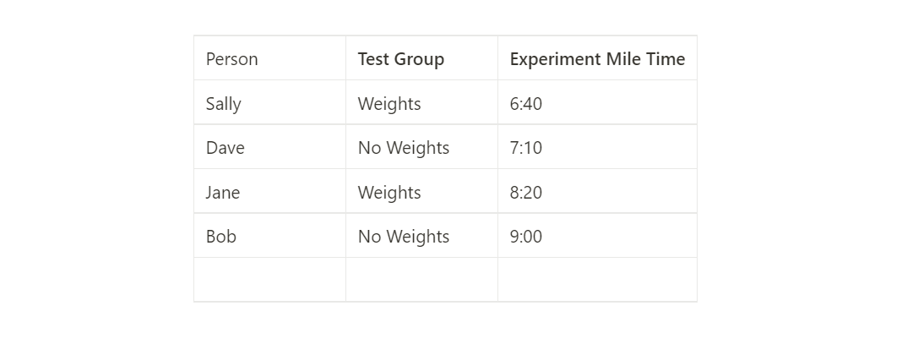Click Dave's No Weights group cell
This screenshot has height=344, width=902.
[x=404, y=148]
